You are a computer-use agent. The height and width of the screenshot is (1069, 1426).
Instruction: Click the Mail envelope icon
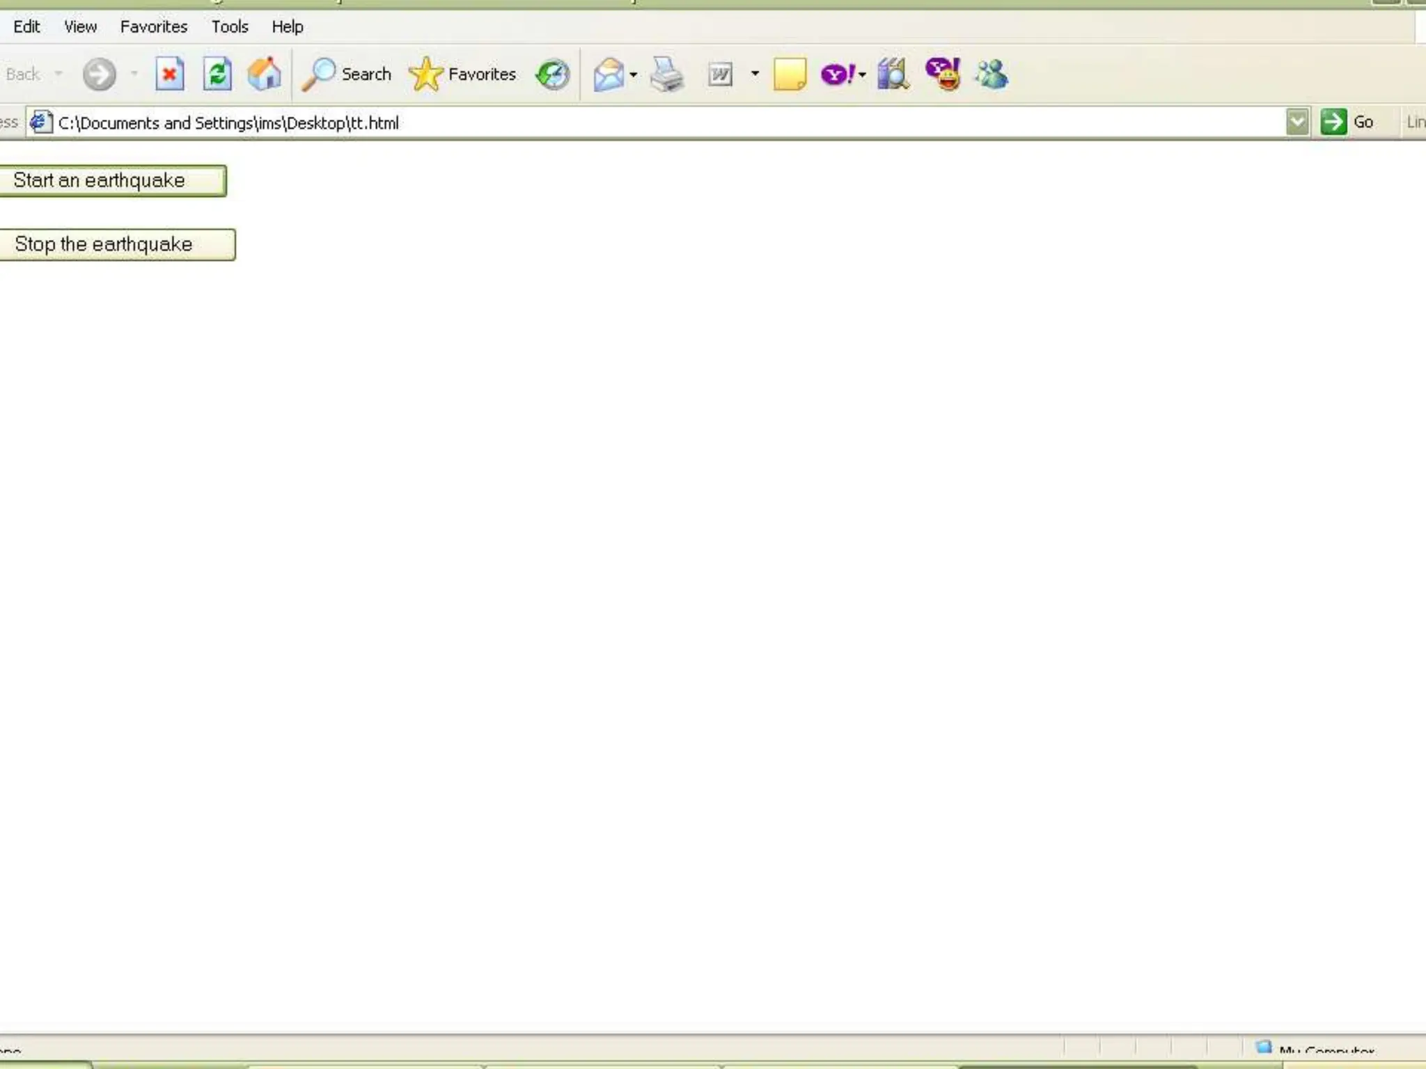[609, 74]
